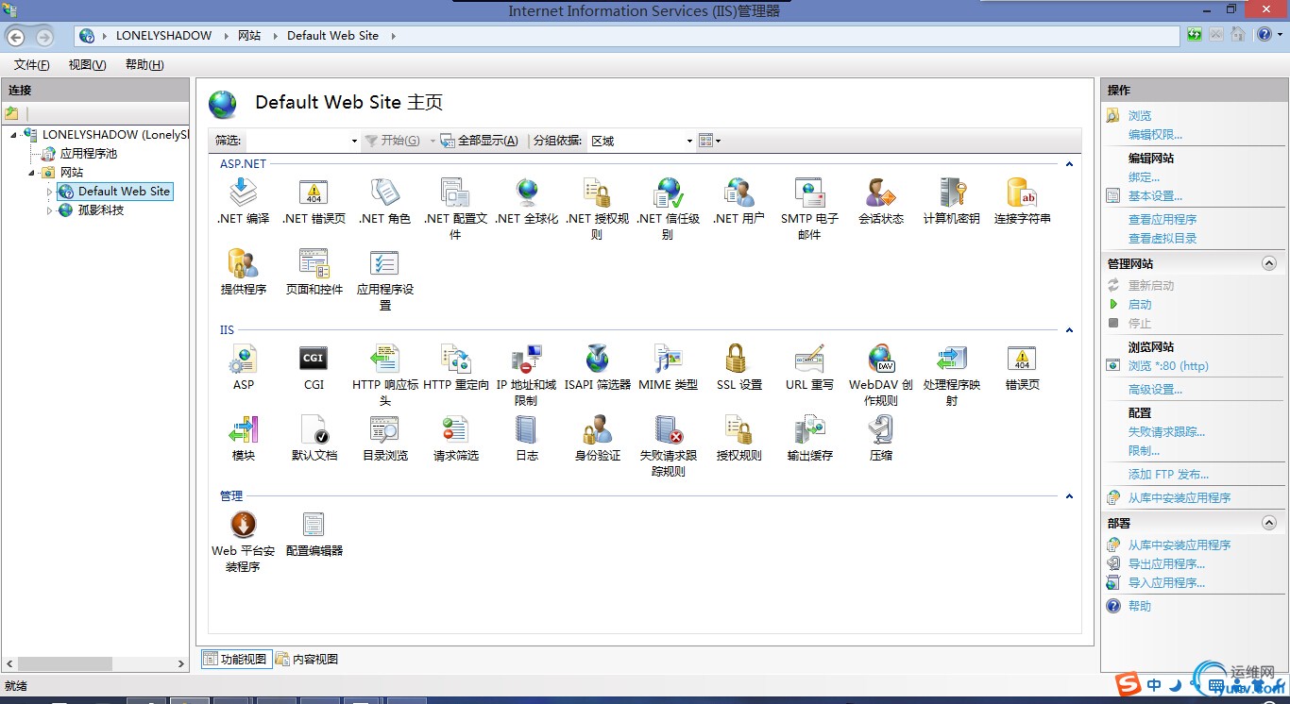The width and height of the screenshot is (1290, 704).
Task: Open the 文件(F) menu
Action: (x=31, y=65)
